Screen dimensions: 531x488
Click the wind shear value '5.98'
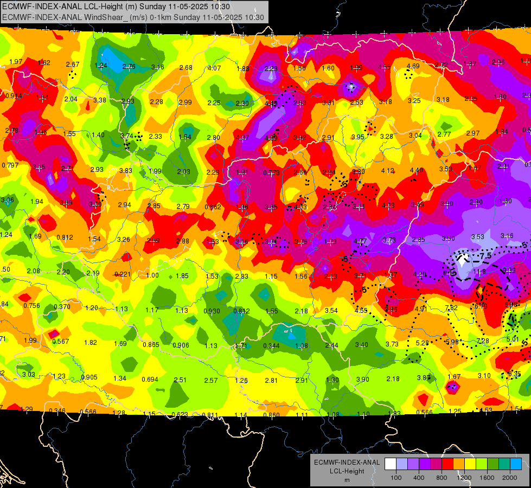[452, 342]
